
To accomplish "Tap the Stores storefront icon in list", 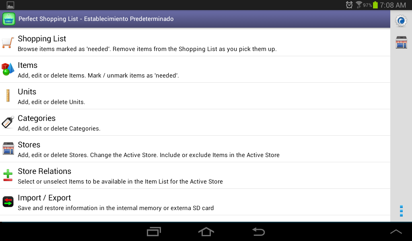I will [x=8, y=149].
